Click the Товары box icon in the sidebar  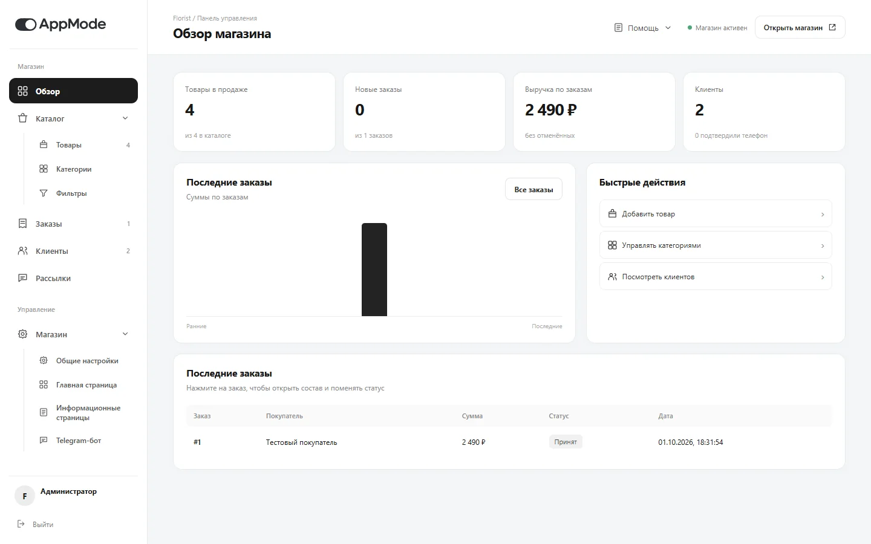44,144
